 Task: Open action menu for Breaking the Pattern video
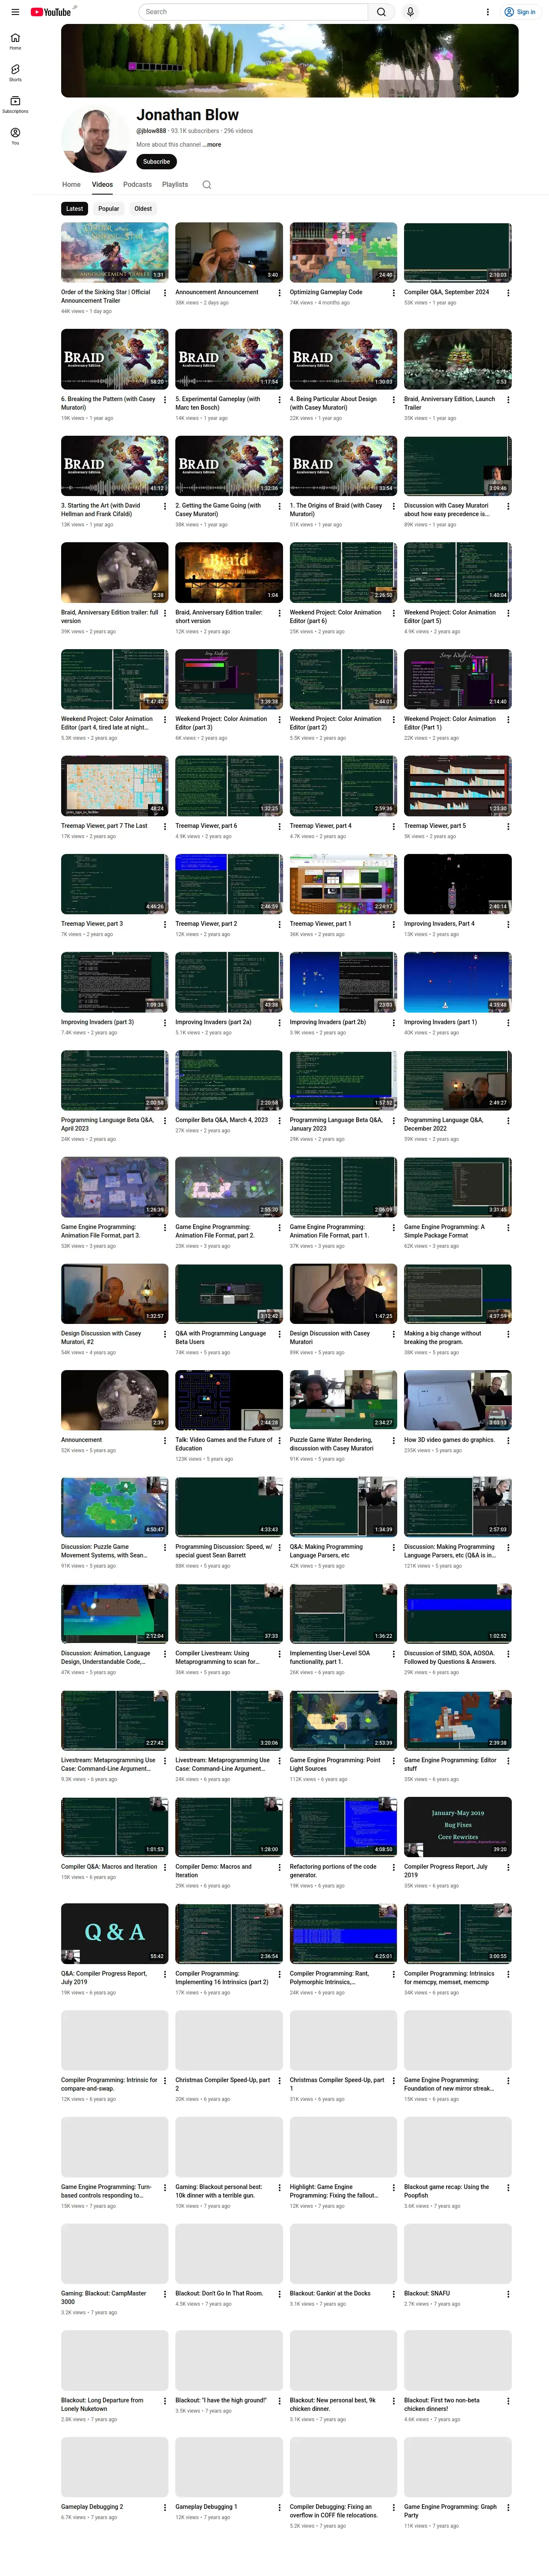pos(165,400)
